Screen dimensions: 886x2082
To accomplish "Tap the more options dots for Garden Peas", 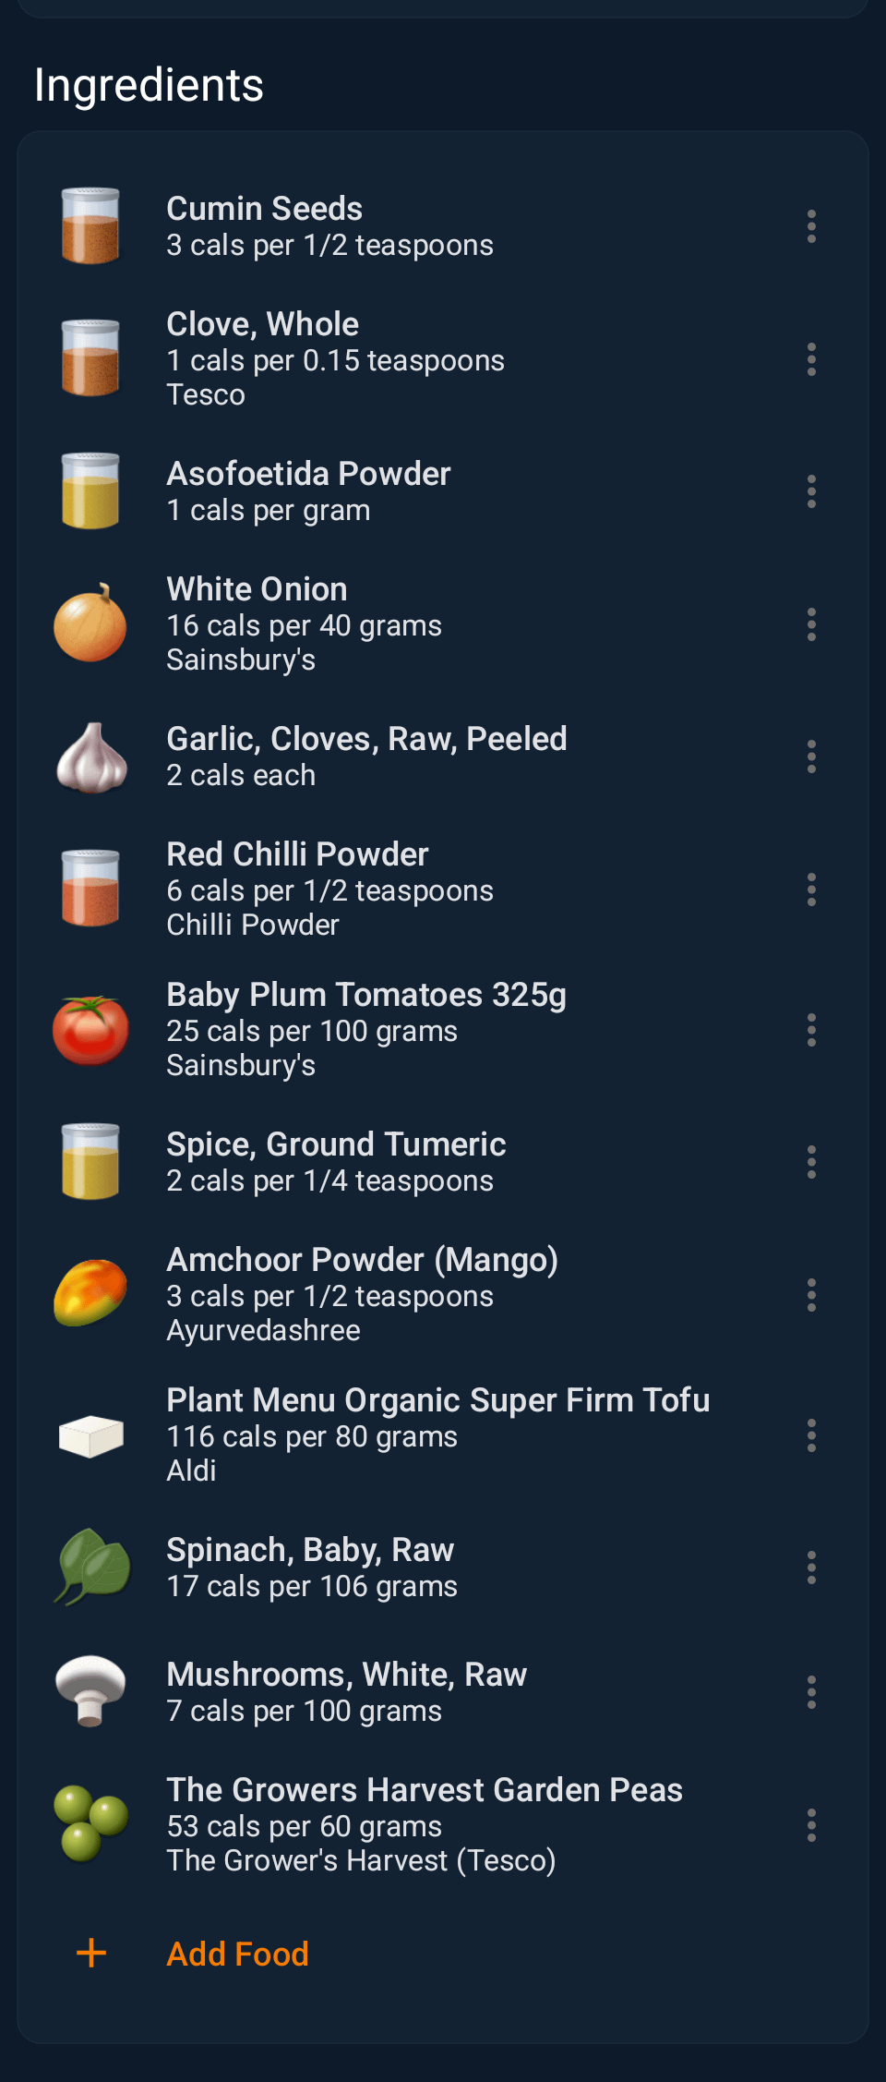I will point(811,1825).
